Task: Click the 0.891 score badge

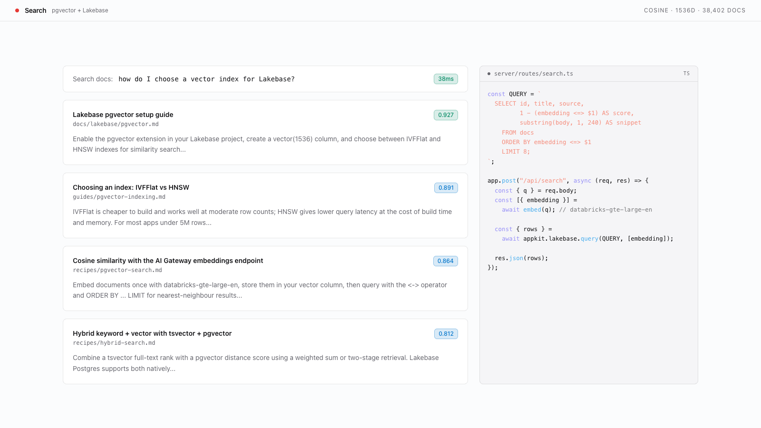Action: [x=446, y=188]
